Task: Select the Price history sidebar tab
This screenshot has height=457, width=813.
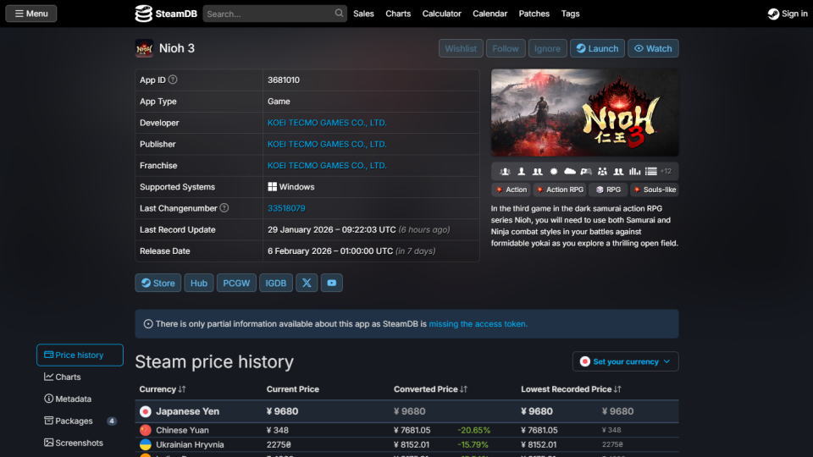Action: pyautogui.click(x=80, y=355)
